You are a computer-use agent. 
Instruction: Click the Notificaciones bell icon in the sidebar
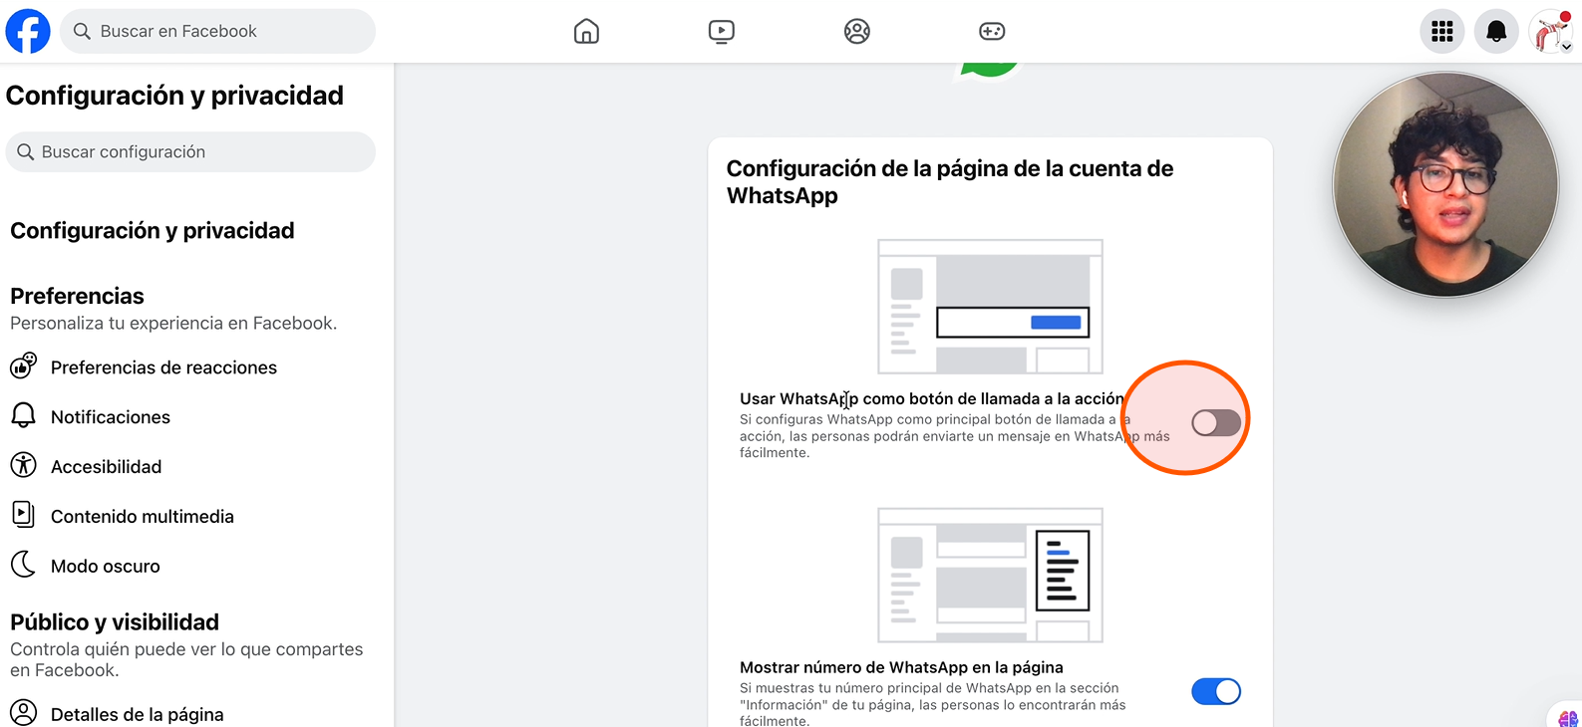(23, 415)
